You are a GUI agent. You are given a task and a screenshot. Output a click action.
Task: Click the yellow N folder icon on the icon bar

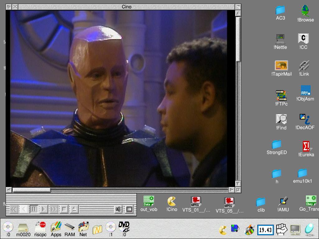tap(97, 230)
